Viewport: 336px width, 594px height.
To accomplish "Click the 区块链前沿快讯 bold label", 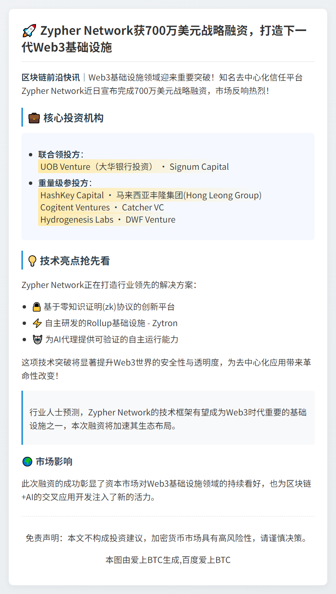I will [51, 78].
